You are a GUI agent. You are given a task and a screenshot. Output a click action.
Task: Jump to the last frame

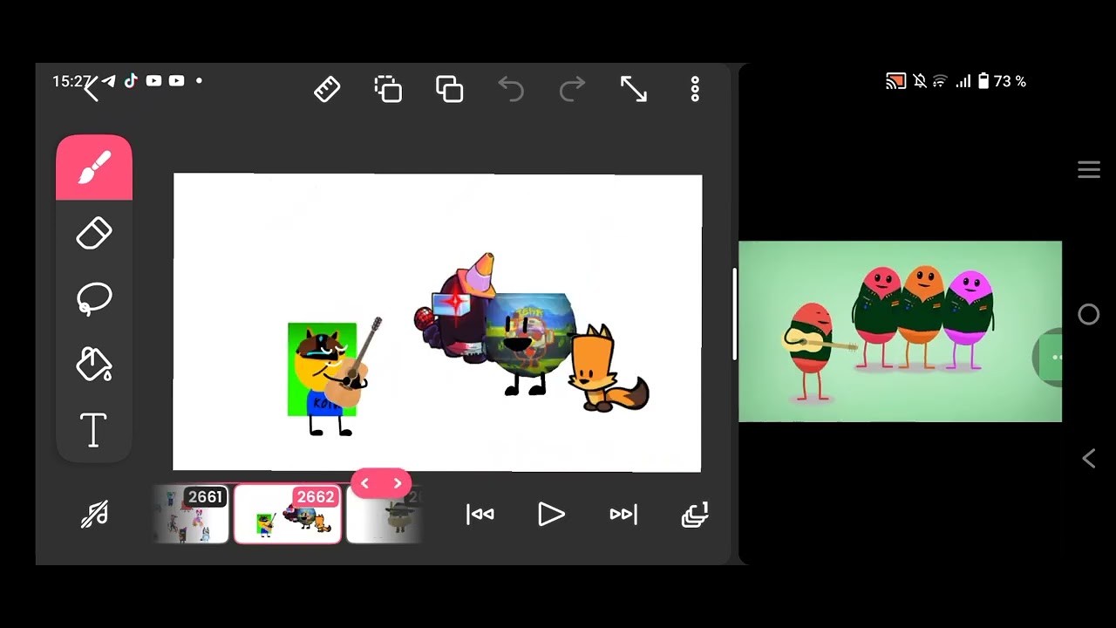pyautogui.click(x=623, y=515)
